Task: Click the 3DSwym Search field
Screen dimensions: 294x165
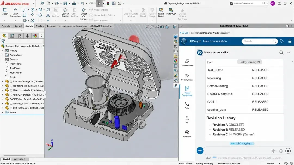Action: [x=260, y=41]
